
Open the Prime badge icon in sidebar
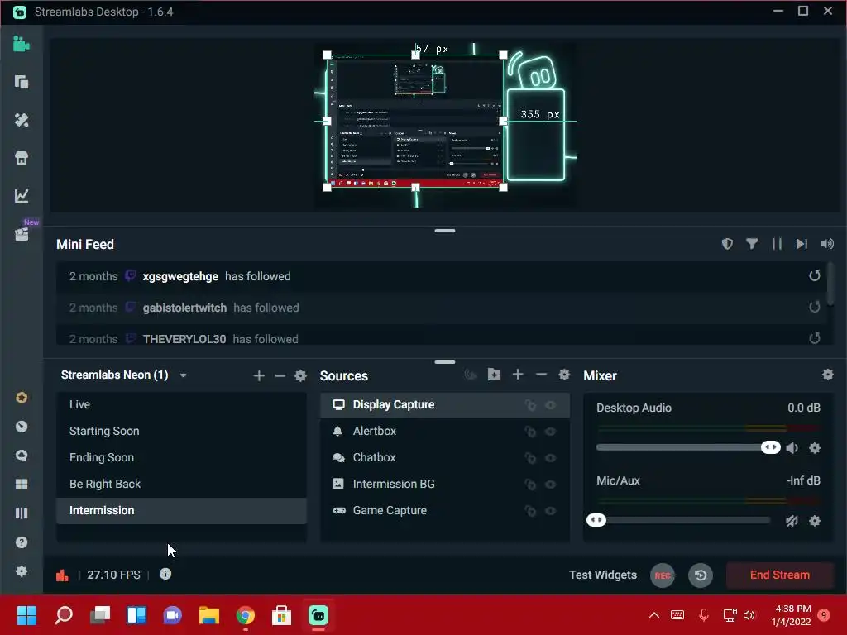21,398
